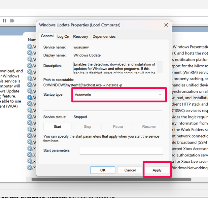Confirm with the OK button
Viewport: 208px width, 198px height.
tap(103, 170)
